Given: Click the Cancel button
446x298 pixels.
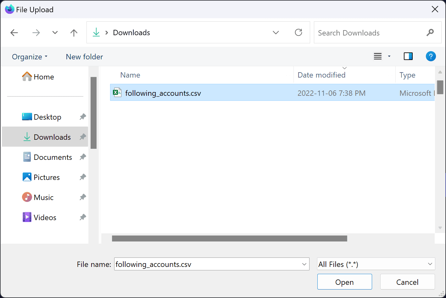Looking at the screenshot, I should click(x=407, y=282).
